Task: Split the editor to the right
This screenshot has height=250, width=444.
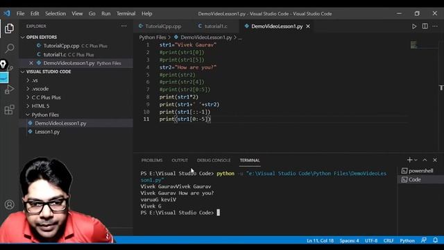Action: tap(425, 26)
